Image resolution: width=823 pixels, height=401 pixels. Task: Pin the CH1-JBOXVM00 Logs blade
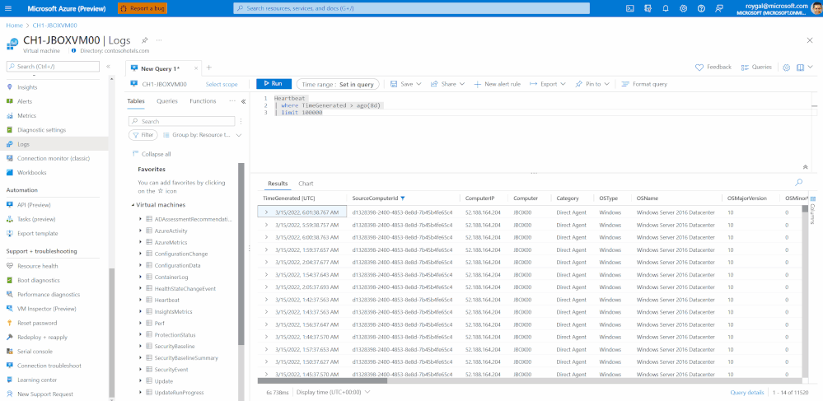(144, 40)
